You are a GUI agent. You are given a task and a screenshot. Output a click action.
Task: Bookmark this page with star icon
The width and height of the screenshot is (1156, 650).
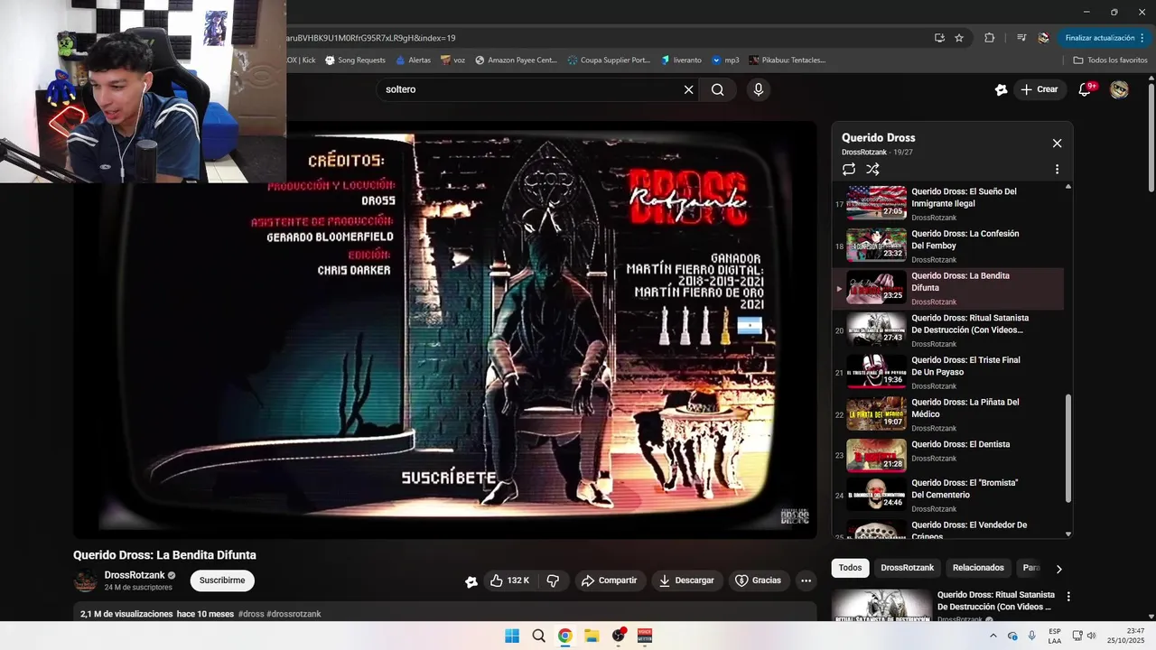tap(959, 38)
